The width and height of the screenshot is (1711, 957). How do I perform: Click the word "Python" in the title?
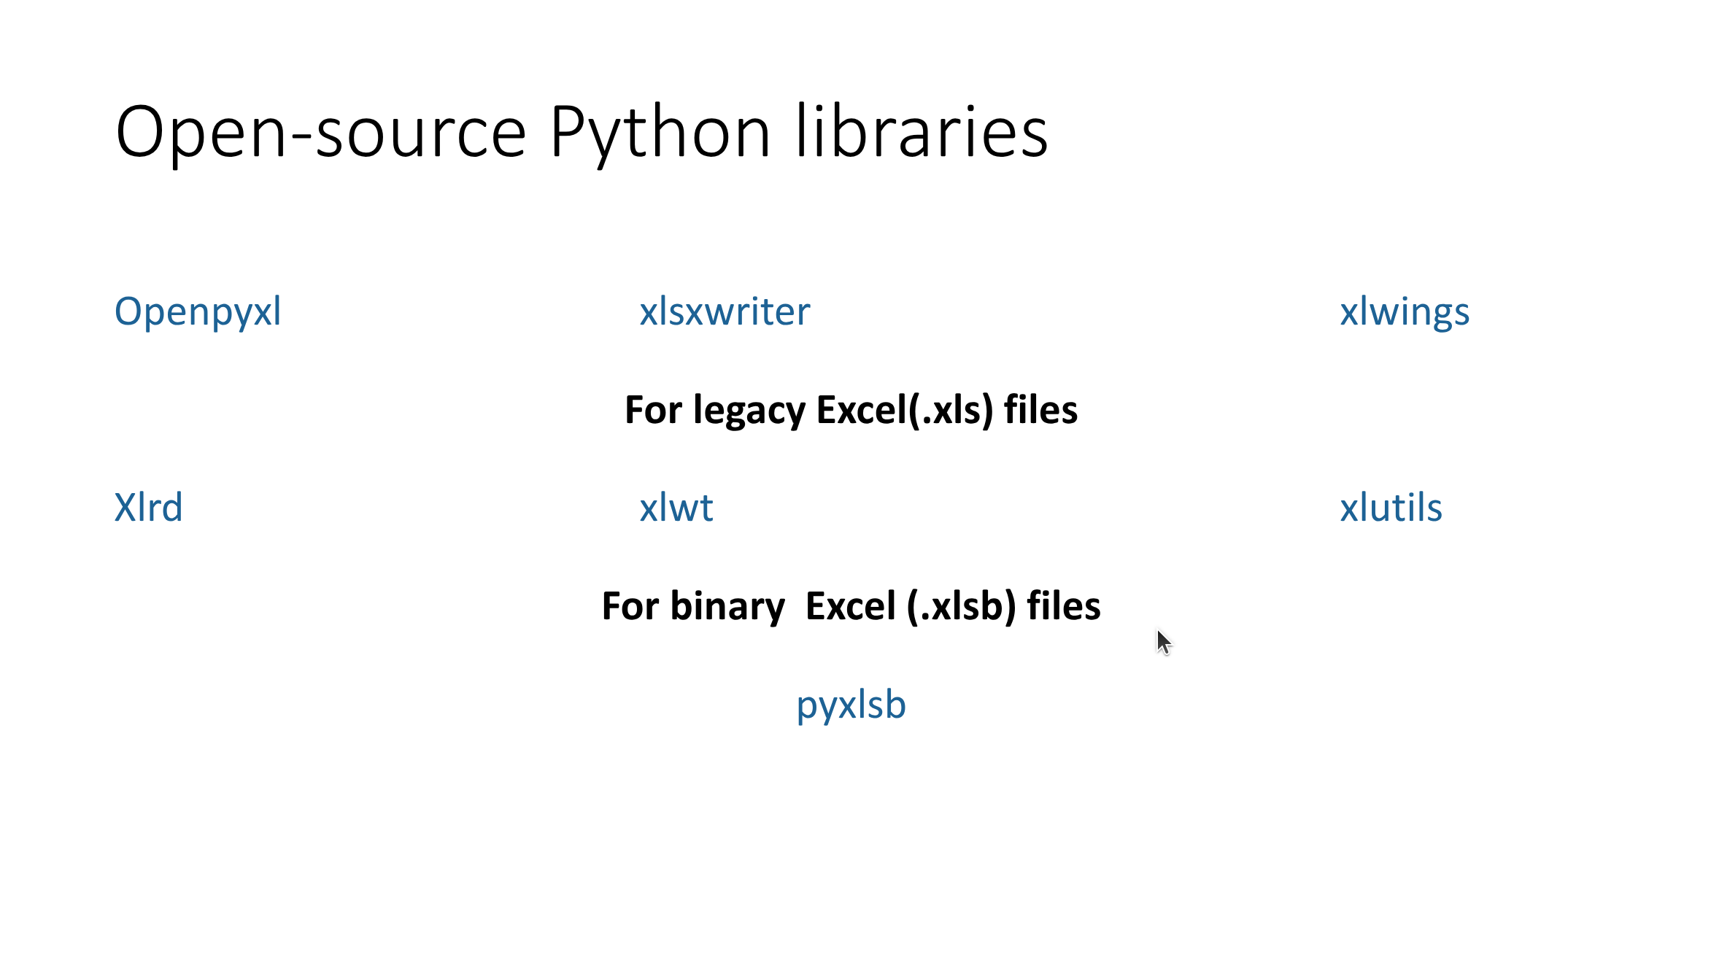tap(660, 132)
